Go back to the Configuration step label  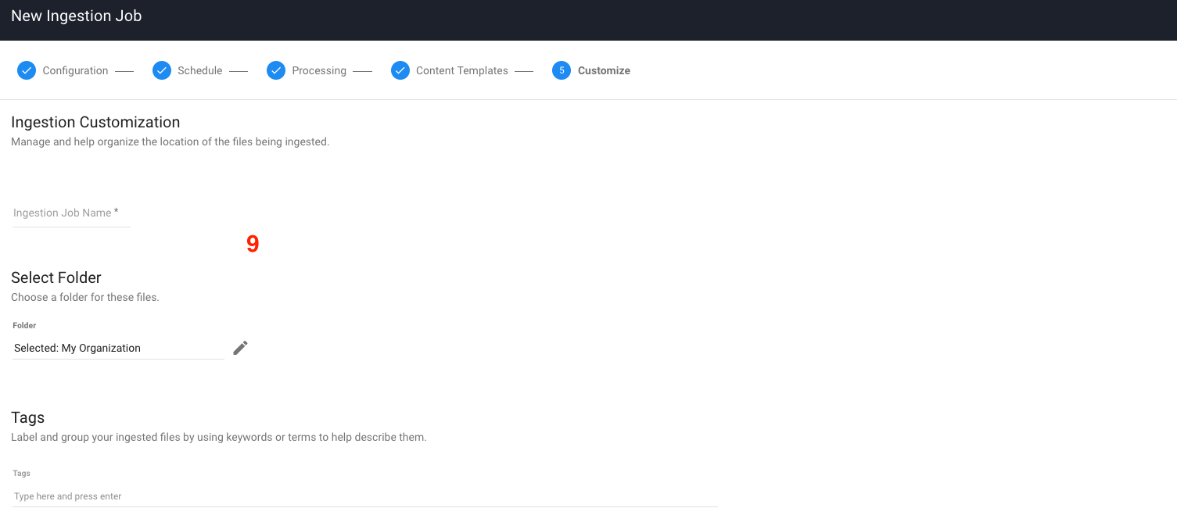[x=75, y=70]
